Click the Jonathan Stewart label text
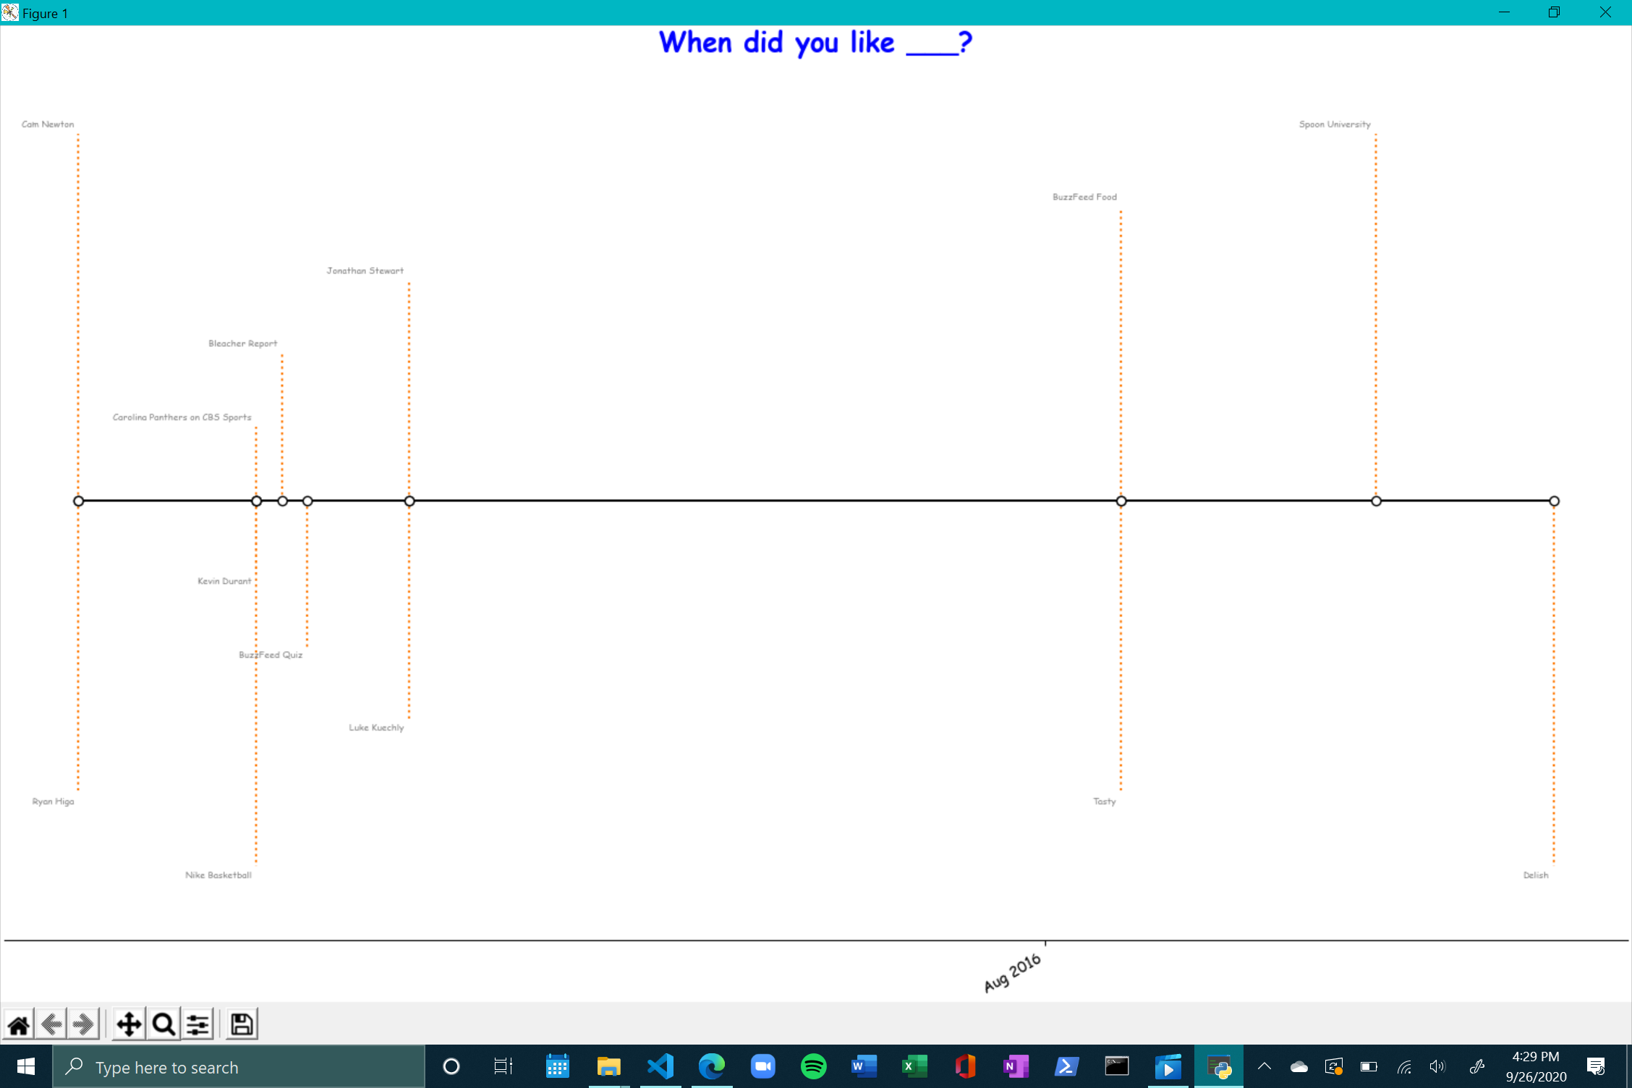The width and height of the screenshot is (1632, 1088). pos(365,271)
